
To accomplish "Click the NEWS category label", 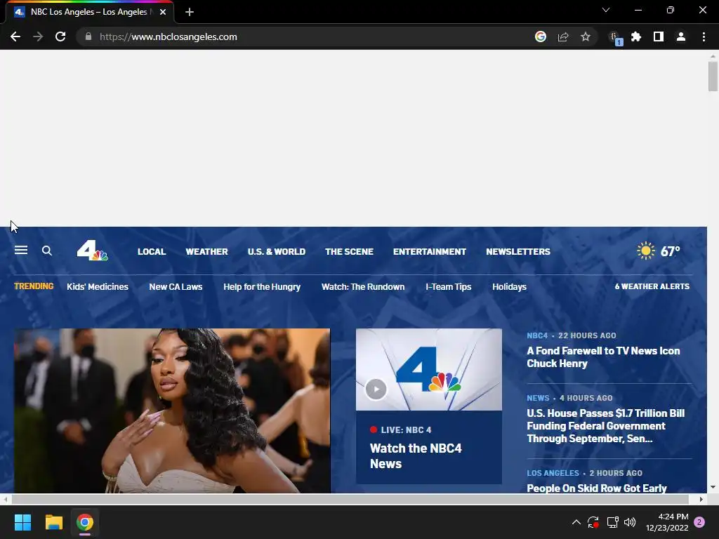I will 538,398.
